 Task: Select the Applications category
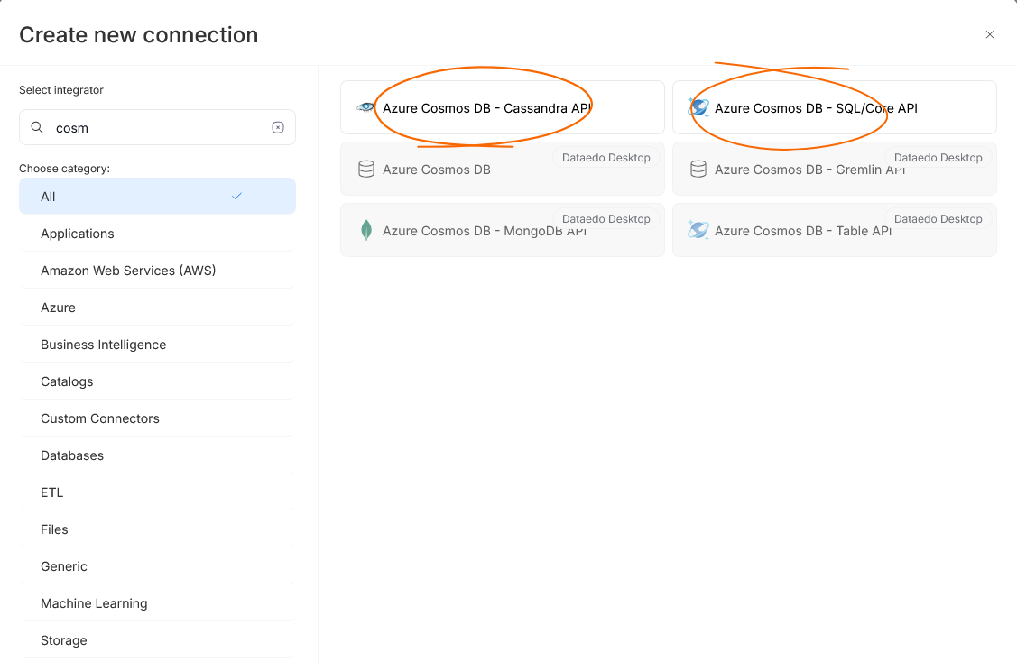click(x=158, y=234)
